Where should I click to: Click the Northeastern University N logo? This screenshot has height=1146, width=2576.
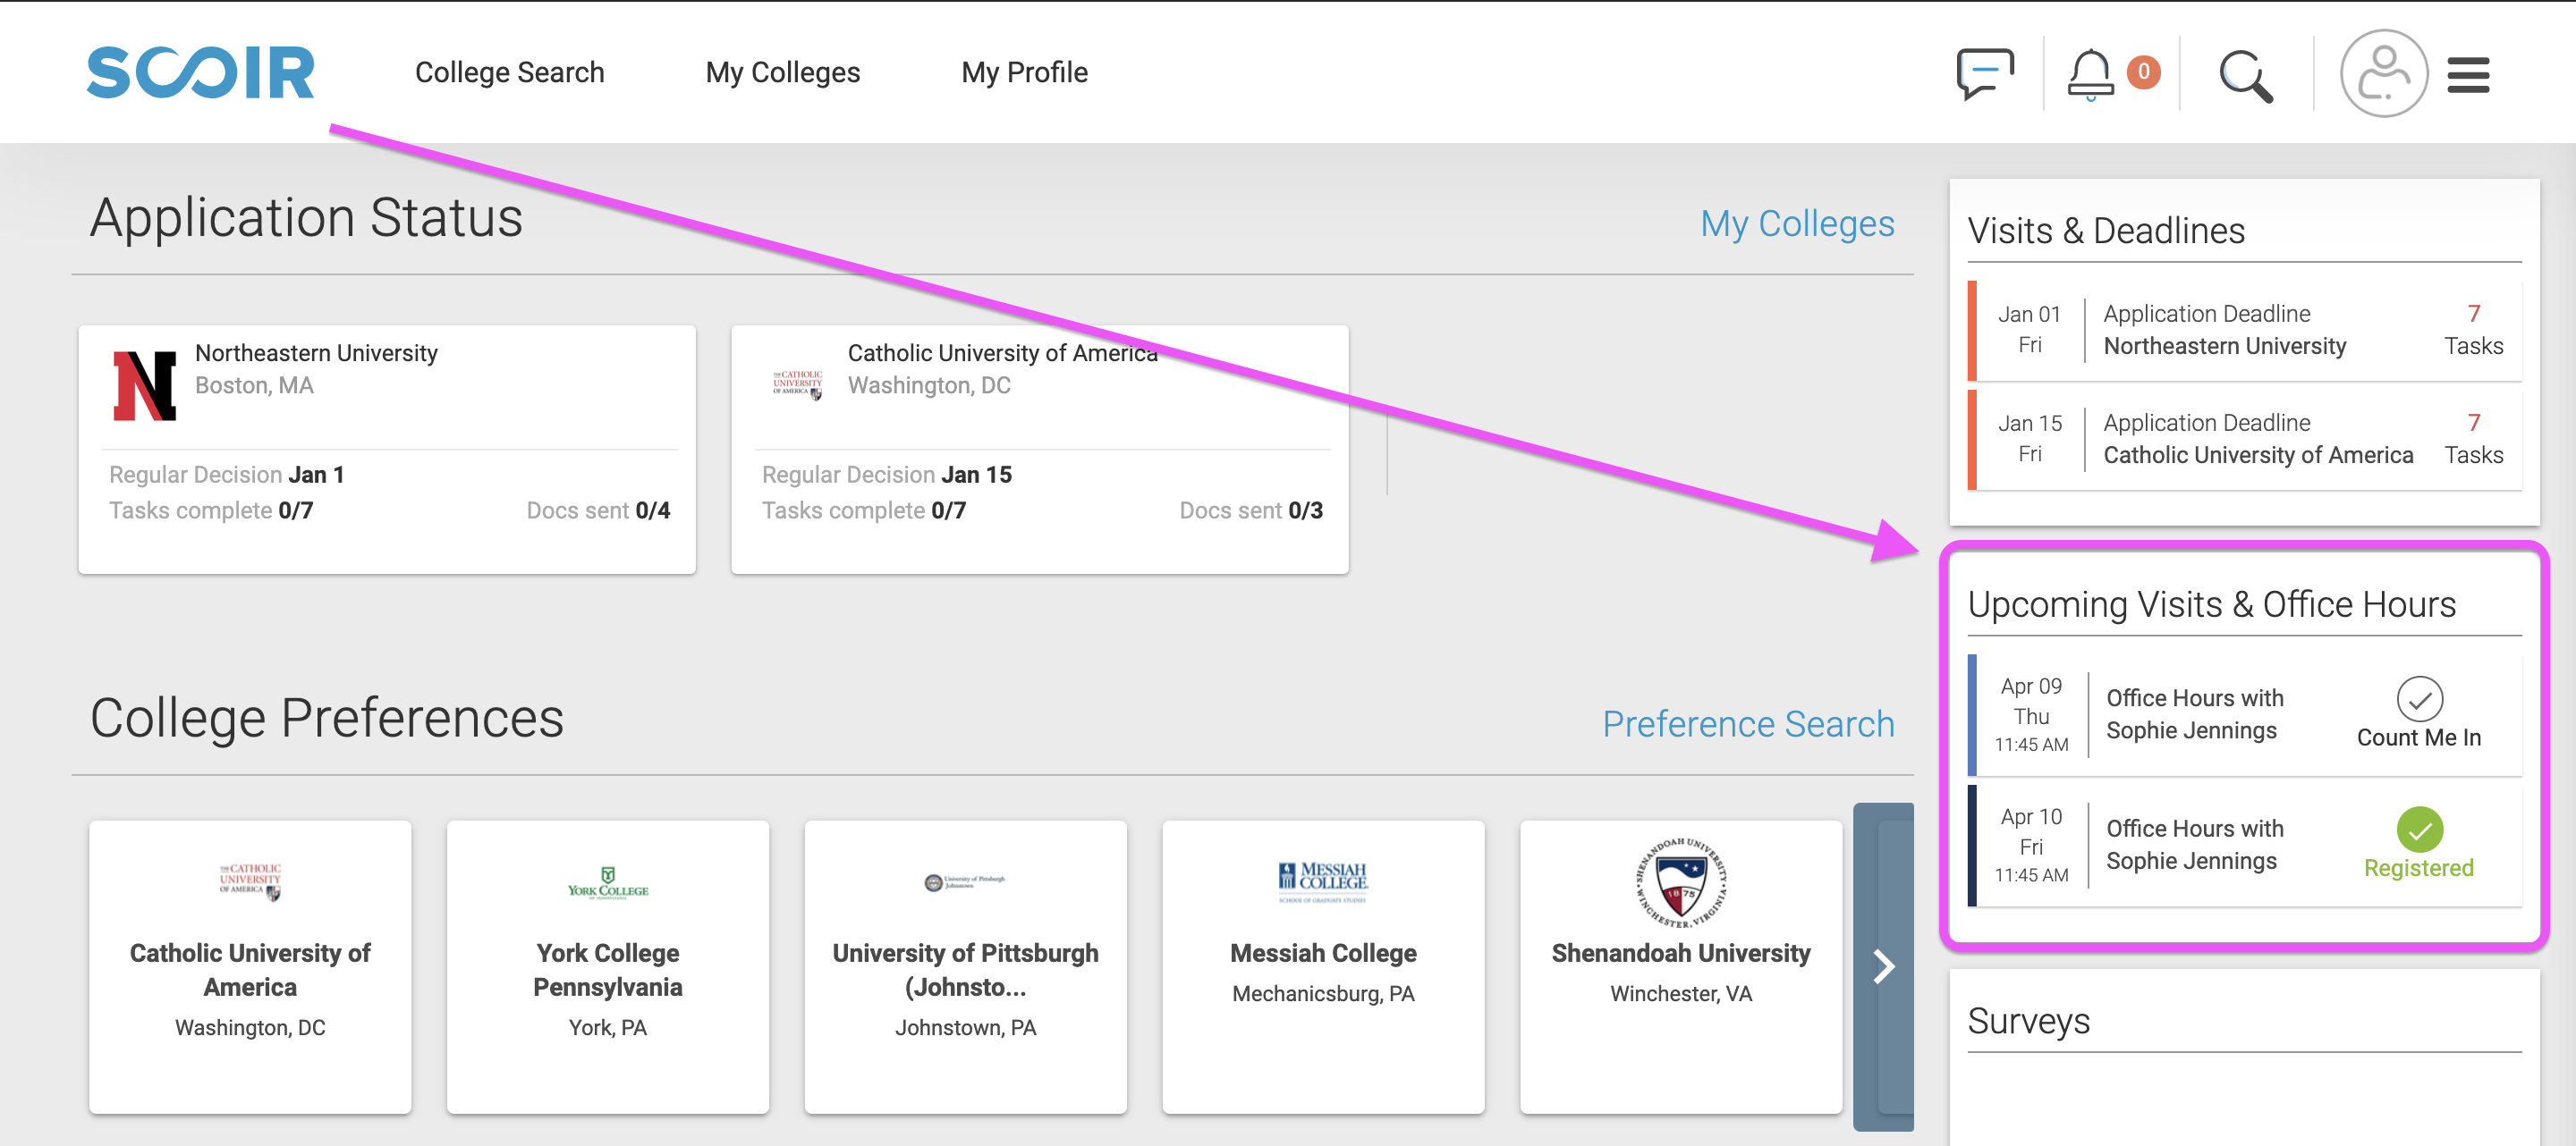tap(144, 384)
